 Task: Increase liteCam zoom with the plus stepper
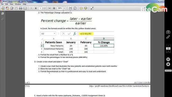(x=168, y=46)
